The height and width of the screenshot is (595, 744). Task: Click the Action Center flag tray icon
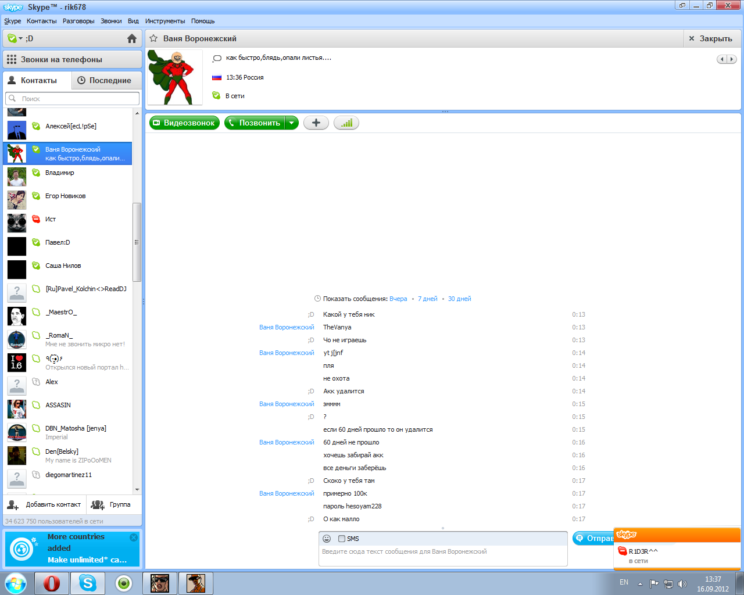click(654, 584)
